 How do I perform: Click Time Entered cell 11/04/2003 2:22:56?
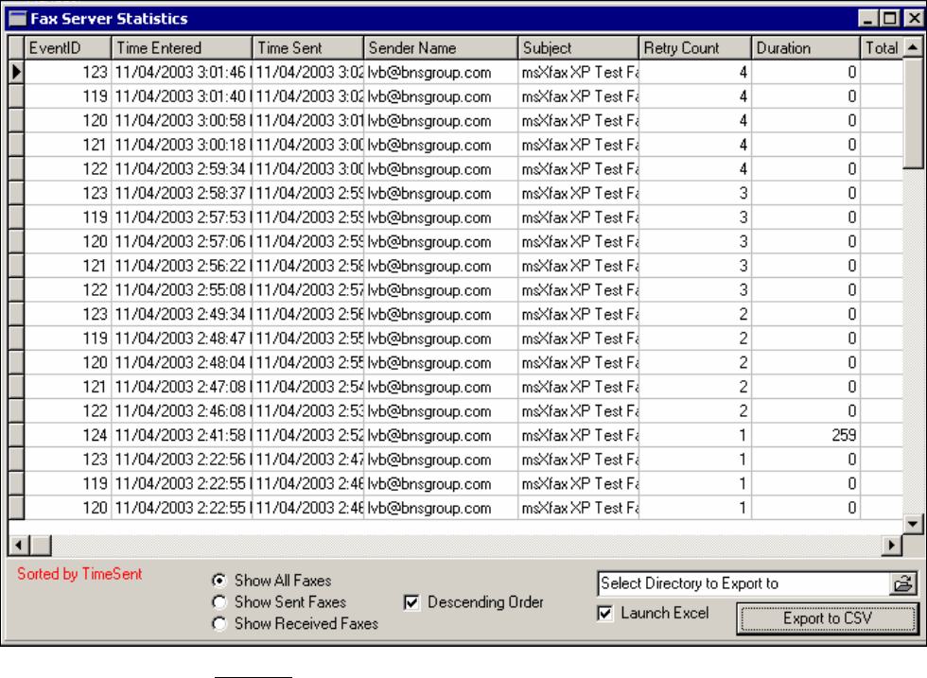tap(182, 460)
